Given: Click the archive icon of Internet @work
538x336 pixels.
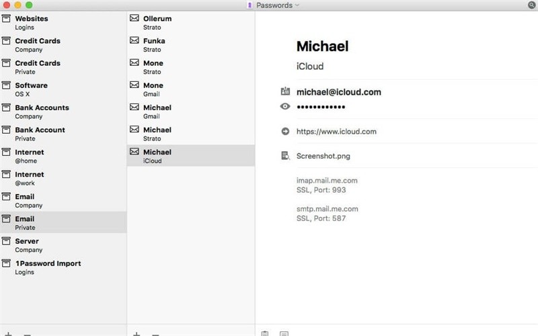Looking at the screenshot, I should point(6,175).
